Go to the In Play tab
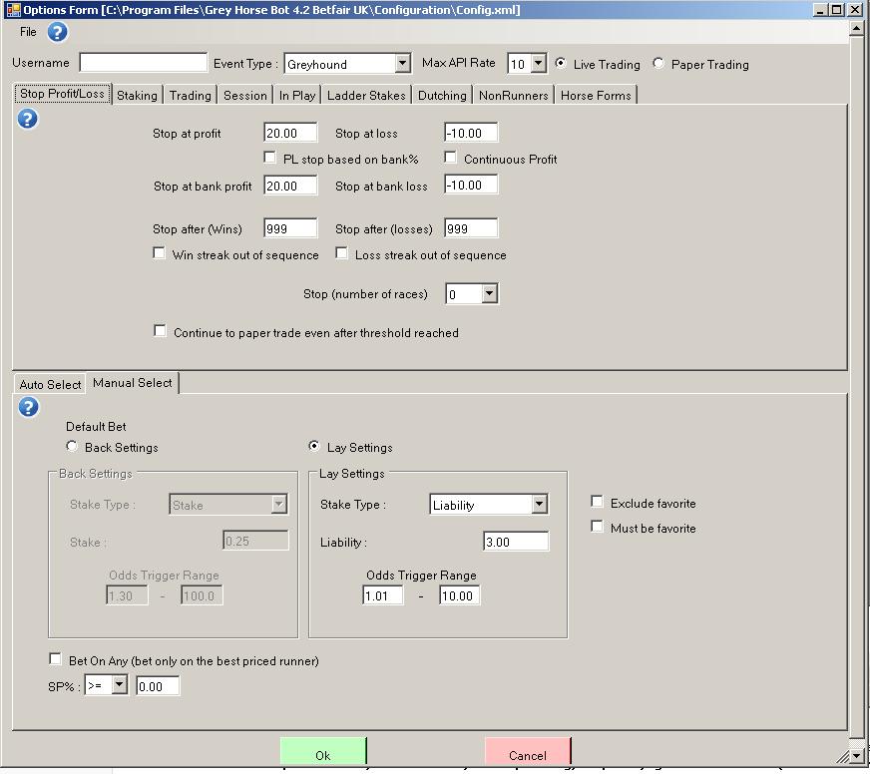The image size is (870, 774). click(x=297, y=96)
